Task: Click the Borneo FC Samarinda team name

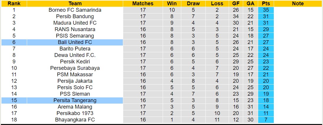Action: (x=75, y=10)
